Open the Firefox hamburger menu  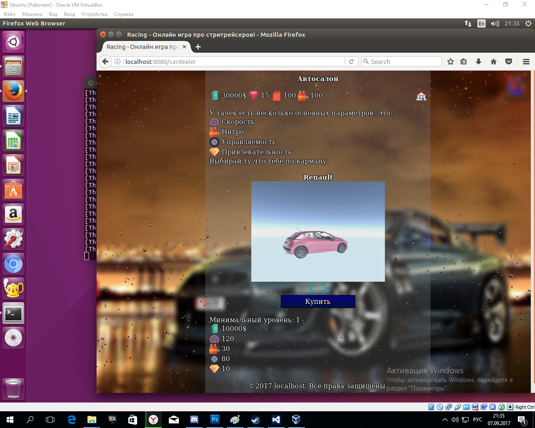(x=526, y=61)
